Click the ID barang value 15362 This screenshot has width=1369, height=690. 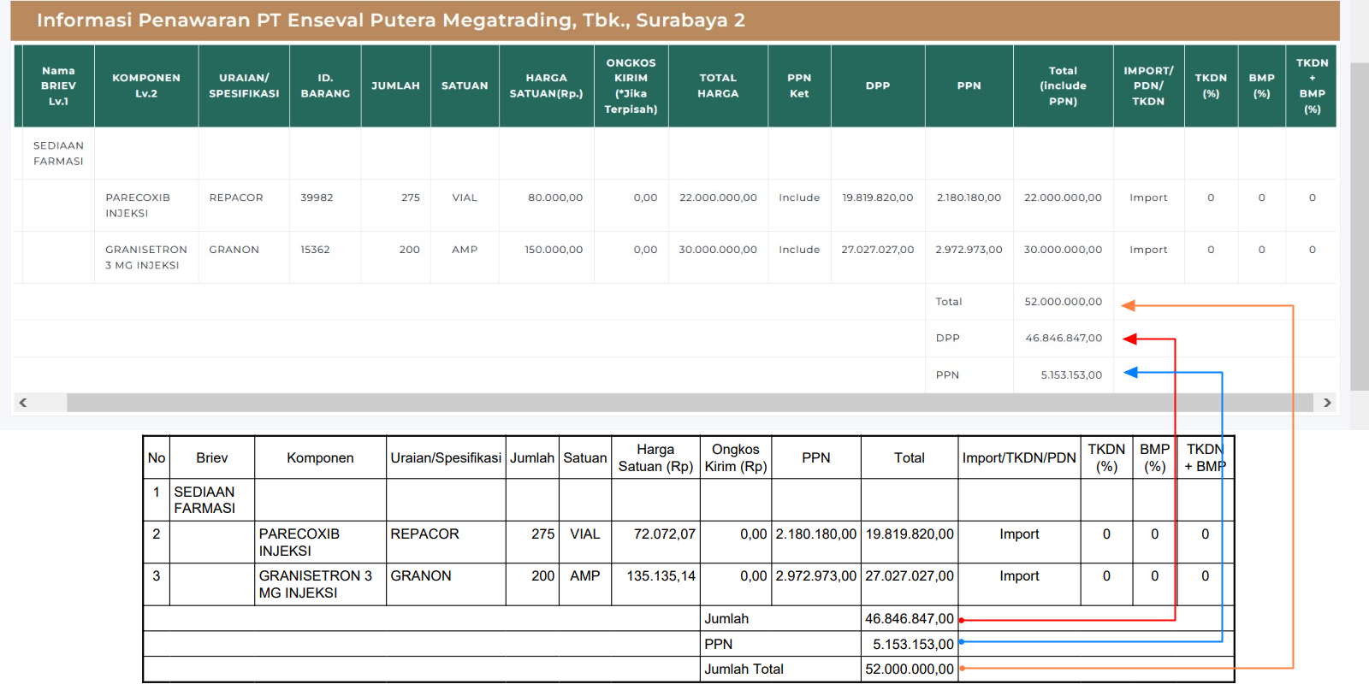[315, 250]
